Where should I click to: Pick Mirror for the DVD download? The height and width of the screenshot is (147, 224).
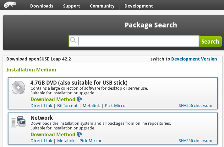pos(116,106)
